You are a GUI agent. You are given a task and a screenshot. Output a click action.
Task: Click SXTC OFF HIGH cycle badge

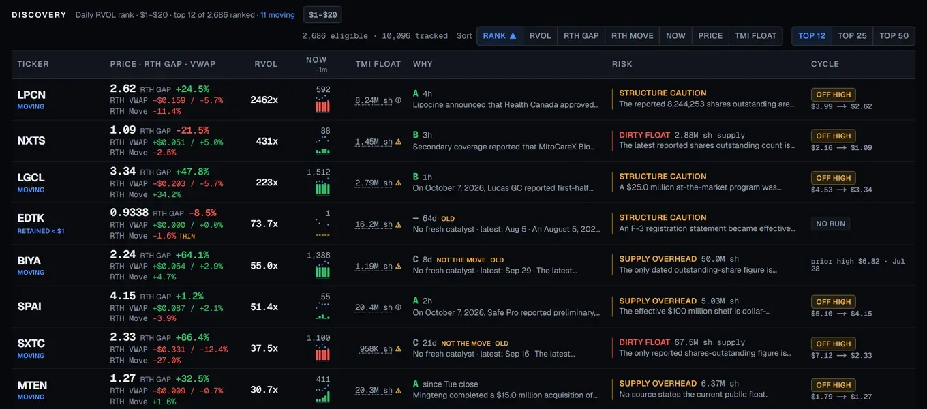833,344
